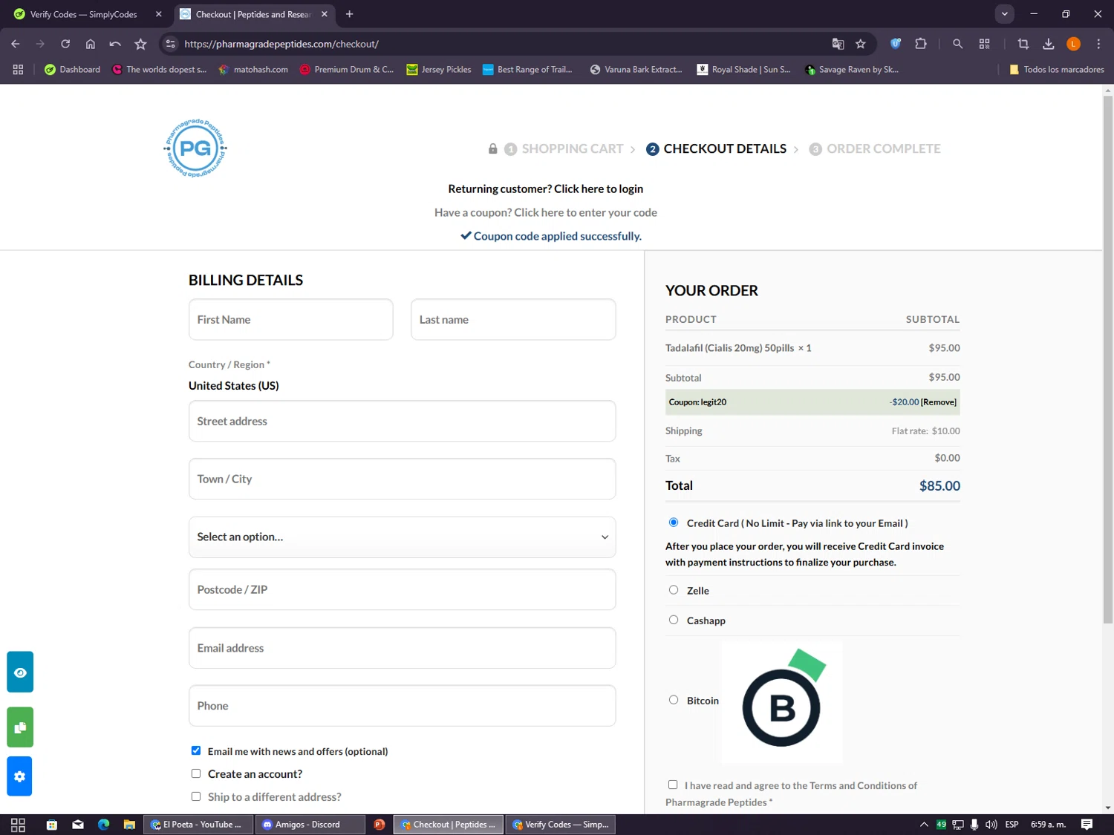Screen dimensions: 1114x835
Task: Open the browser extensions puzzle icon
Action: (x=921, y=44)
